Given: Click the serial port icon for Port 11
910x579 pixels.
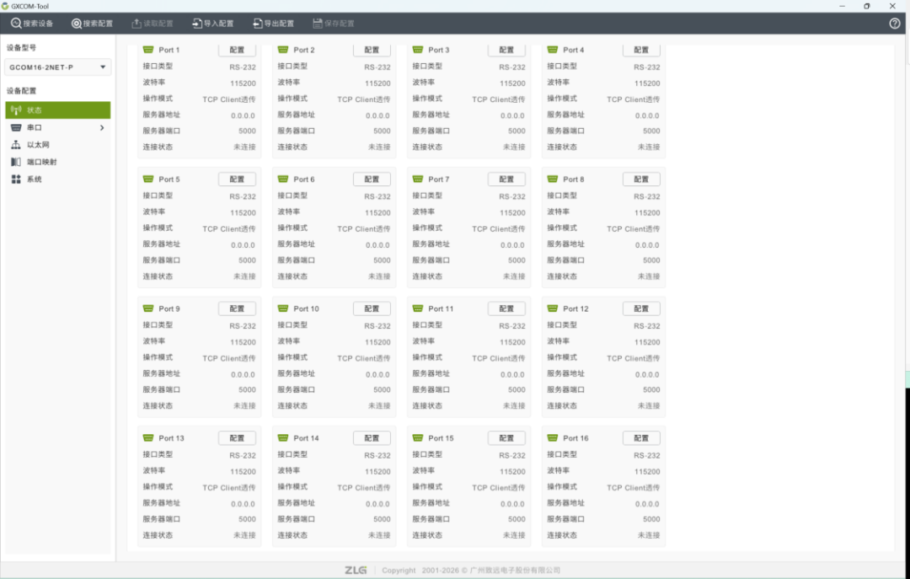Looking at the screenshot, I should click(x=417, y=308).
